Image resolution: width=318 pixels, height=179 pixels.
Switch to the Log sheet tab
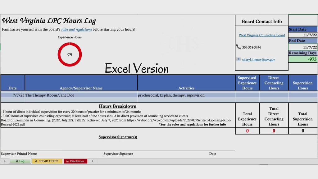tap(20, 161)
